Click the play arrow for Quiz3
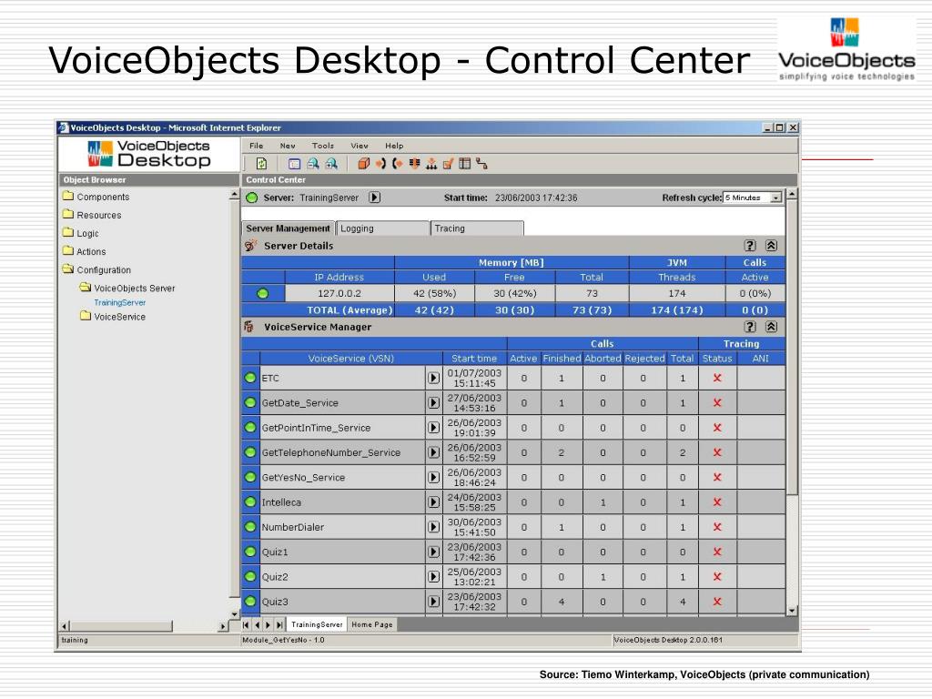Screen dimensions: 932x699 point(434,602)
